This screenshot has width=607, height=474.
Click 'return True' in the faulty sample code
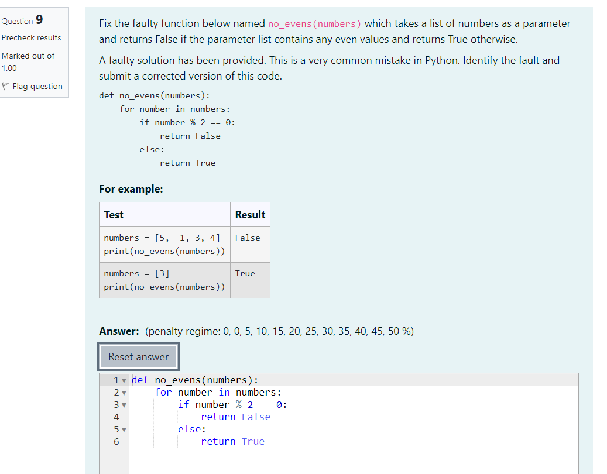pos(187,163)
